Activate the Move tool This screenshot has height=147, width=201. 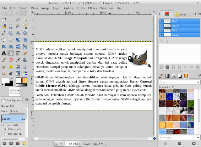click(25, 33)
